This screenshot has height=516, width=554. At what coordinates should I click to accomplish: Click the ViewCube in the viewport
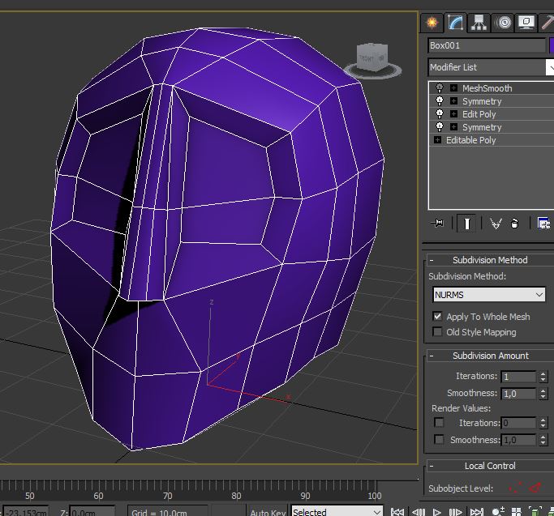374,58
